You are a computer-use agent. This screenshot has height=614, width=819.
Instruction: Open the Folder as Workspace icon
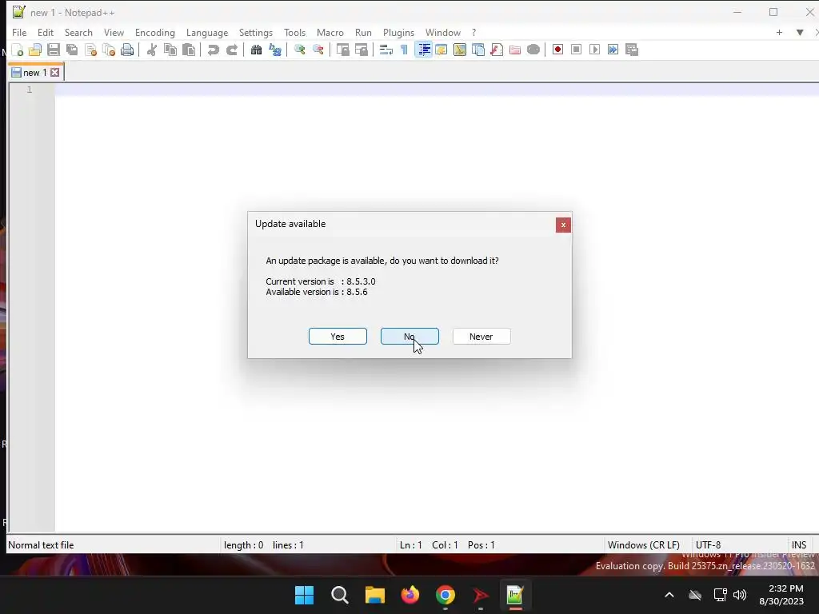[515, 50]
